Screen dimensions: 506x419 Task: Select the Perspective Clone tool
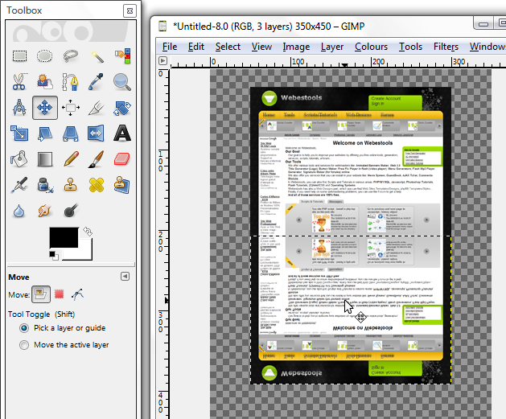122,185
